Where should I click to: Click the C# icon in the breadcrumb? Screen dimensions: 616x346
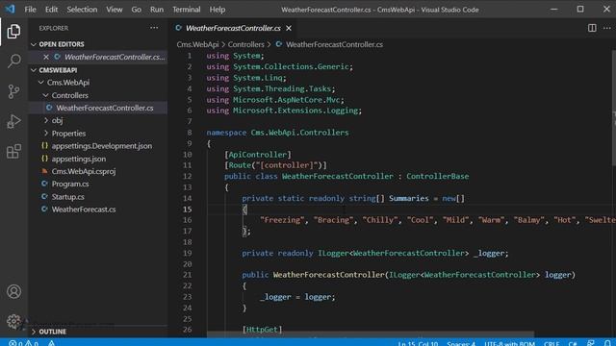pos(278,44)
